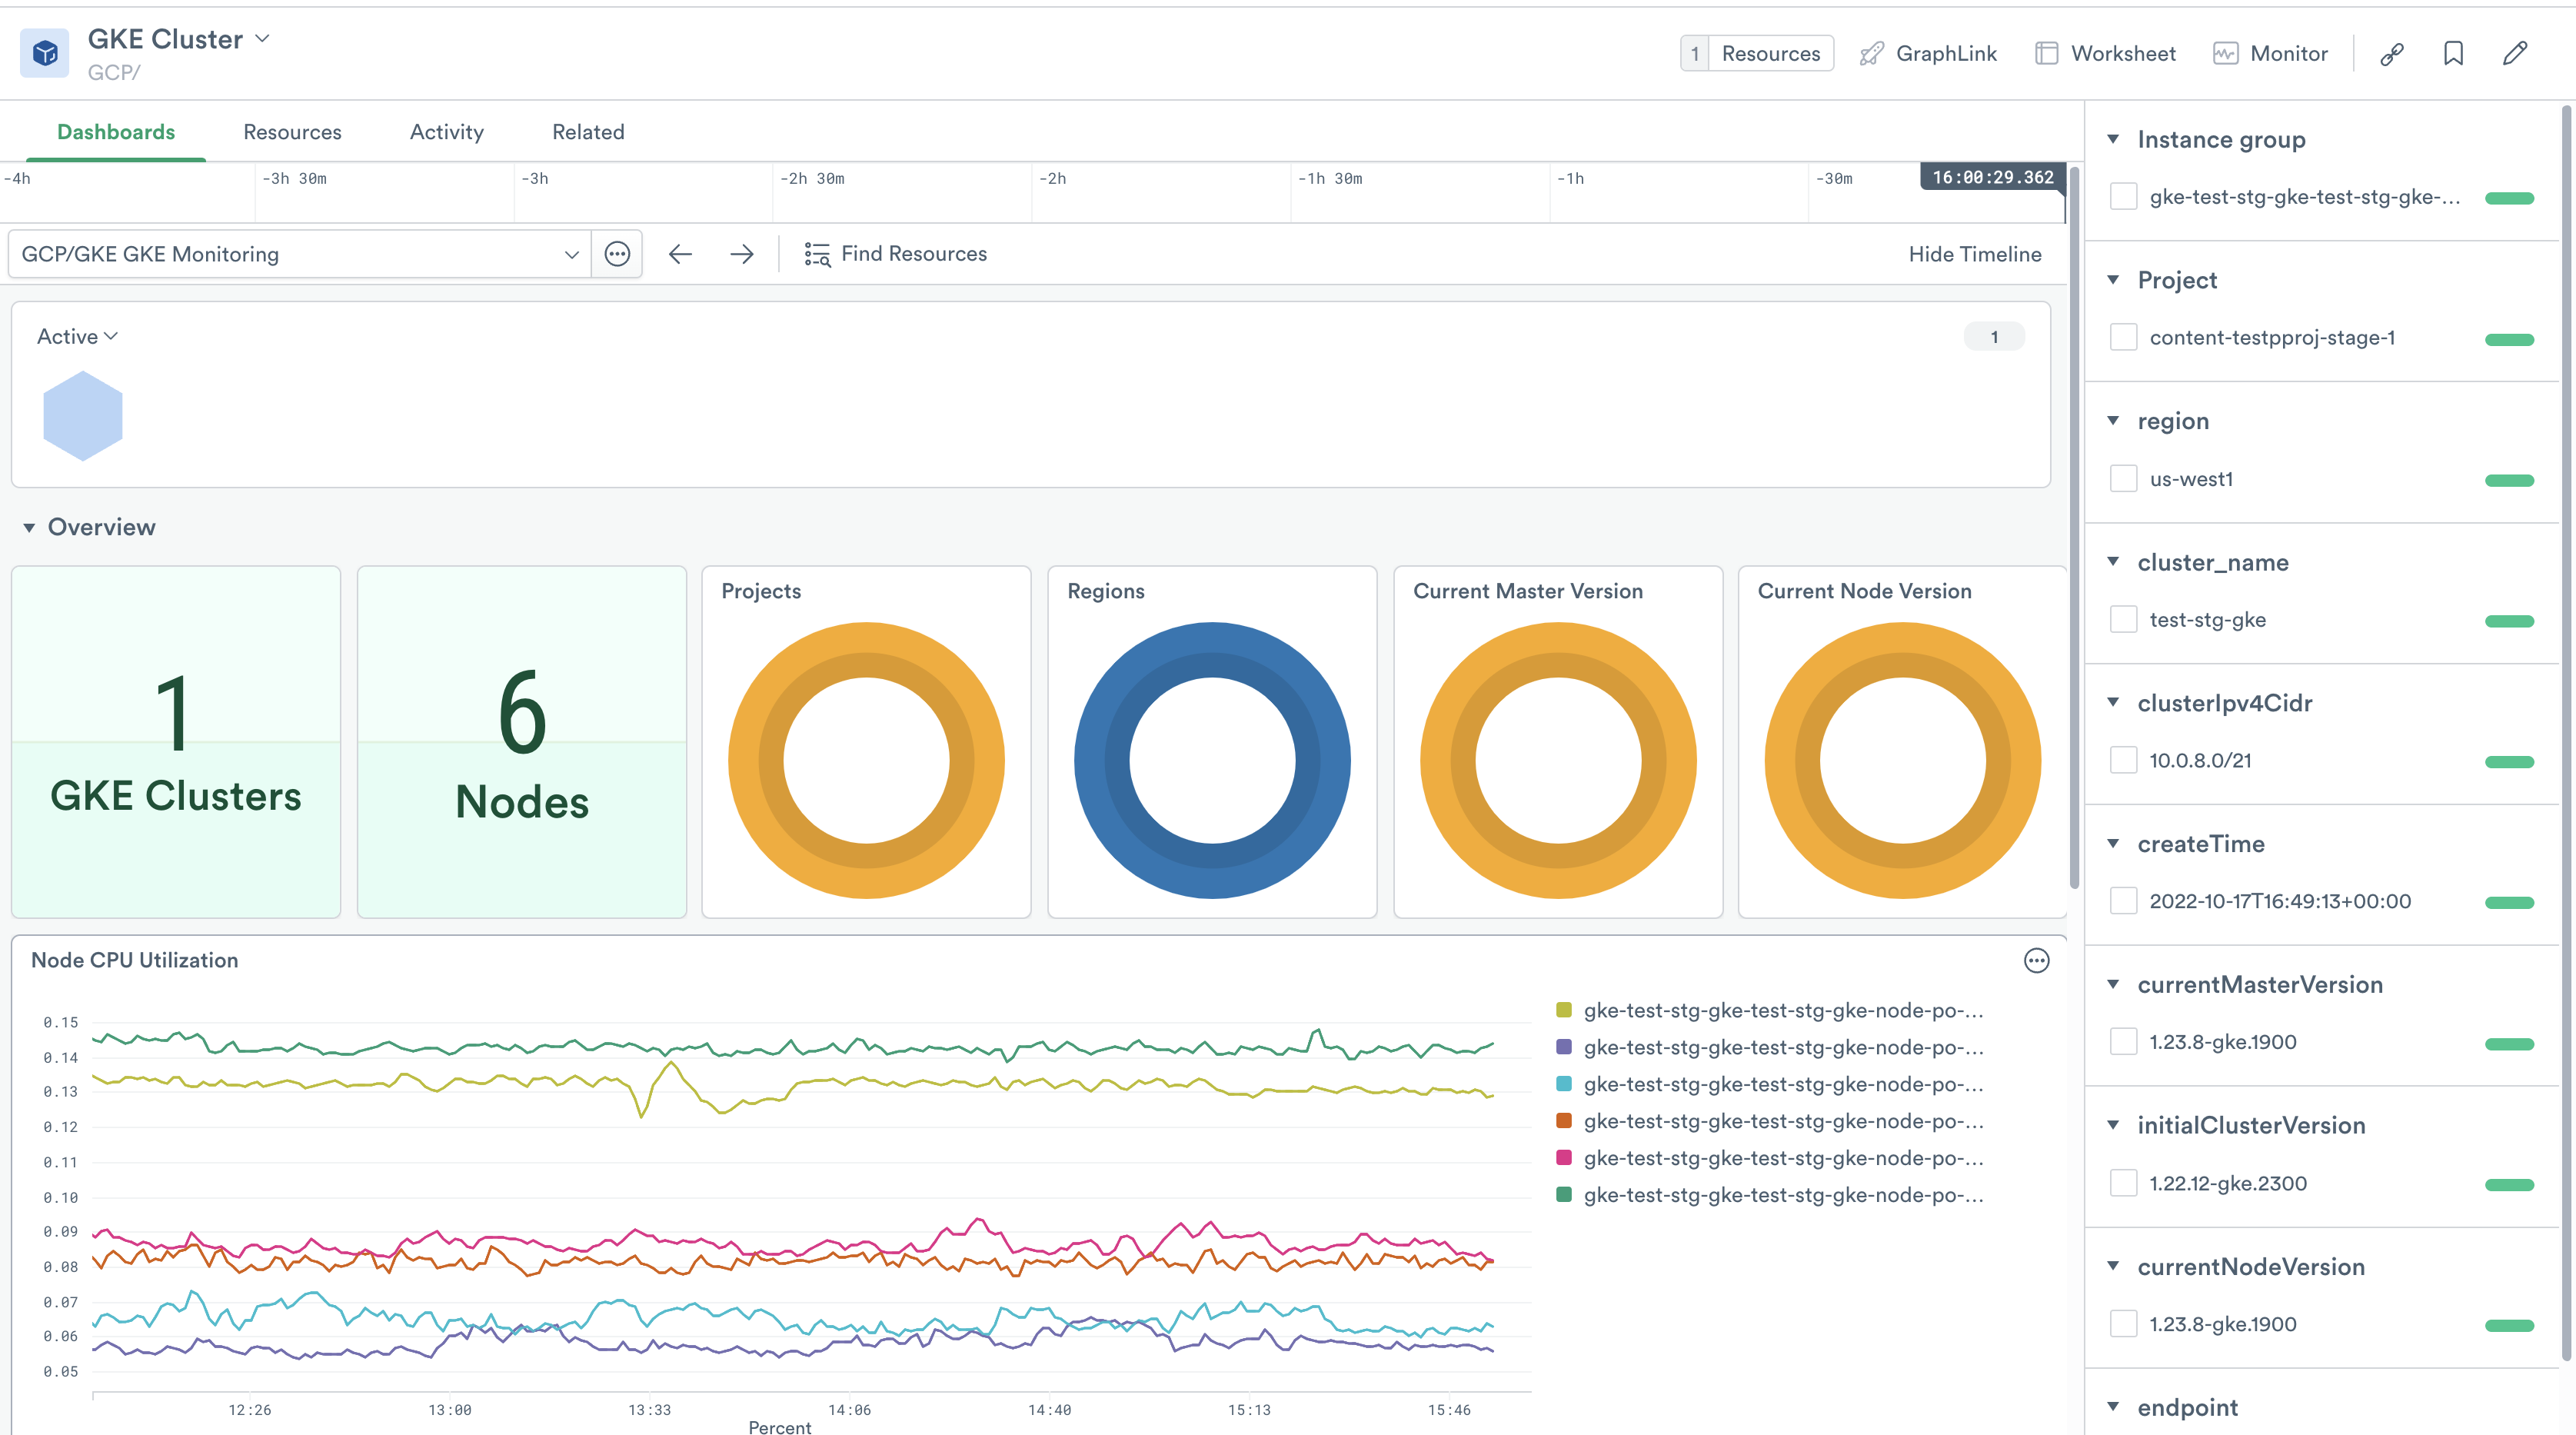Collapse cluster_name filter section
Screen dimensions: 2576x1435
(x=2113, y=562)
